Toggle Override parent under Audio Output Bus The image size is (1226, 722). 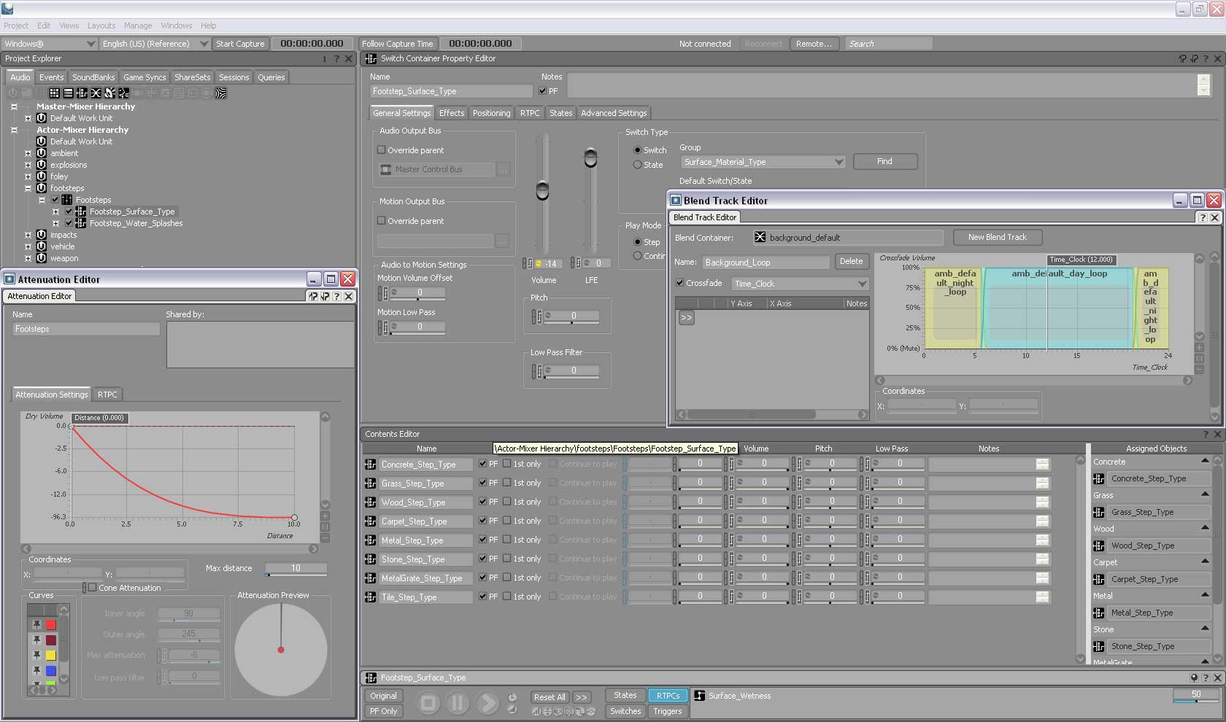click(381, 150)
